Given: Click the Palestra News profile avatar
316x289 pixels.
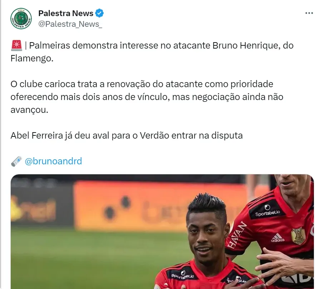Looking at the screenshot, I should [x=21, y=19].
